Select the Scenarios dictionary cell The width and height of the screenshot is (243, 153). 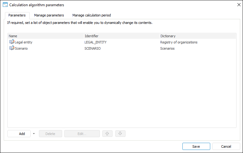pyautogui.click(x=167, y=48)
